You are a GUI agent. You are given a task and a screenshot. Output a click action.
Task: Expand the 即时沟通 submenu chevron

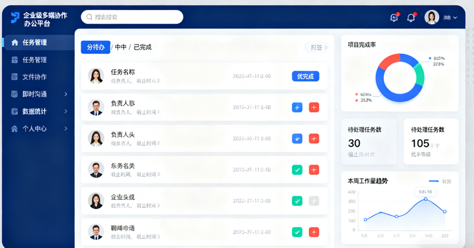point(66,94)
